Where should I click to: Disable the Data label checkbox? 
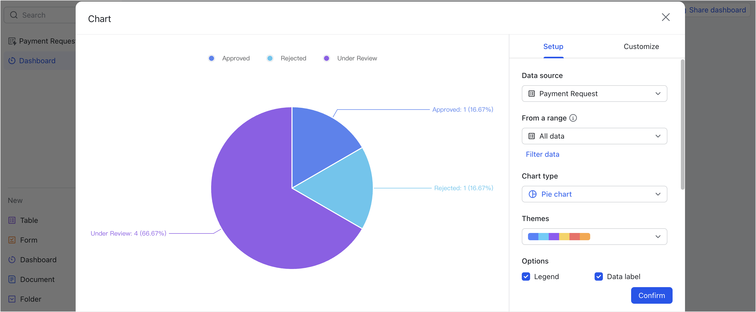tap(598, 276)
